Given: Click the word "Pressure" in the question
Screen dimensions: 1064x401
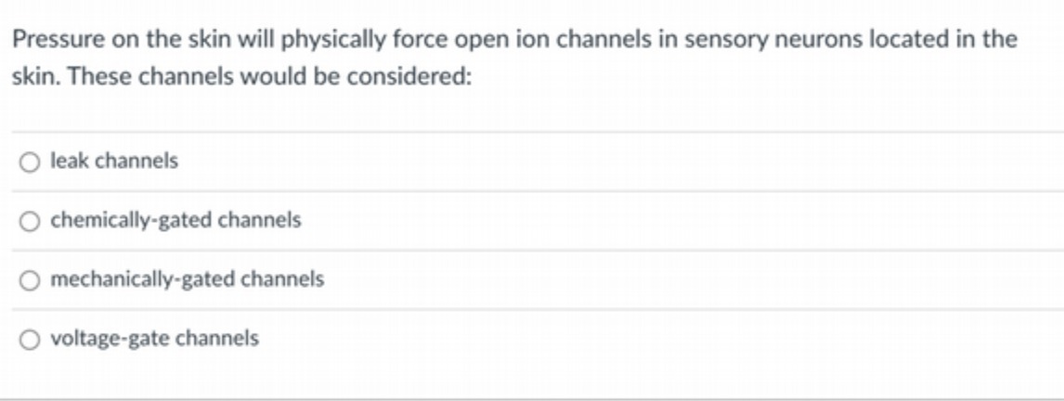Looking at the screenshot, I should [57, 39].
